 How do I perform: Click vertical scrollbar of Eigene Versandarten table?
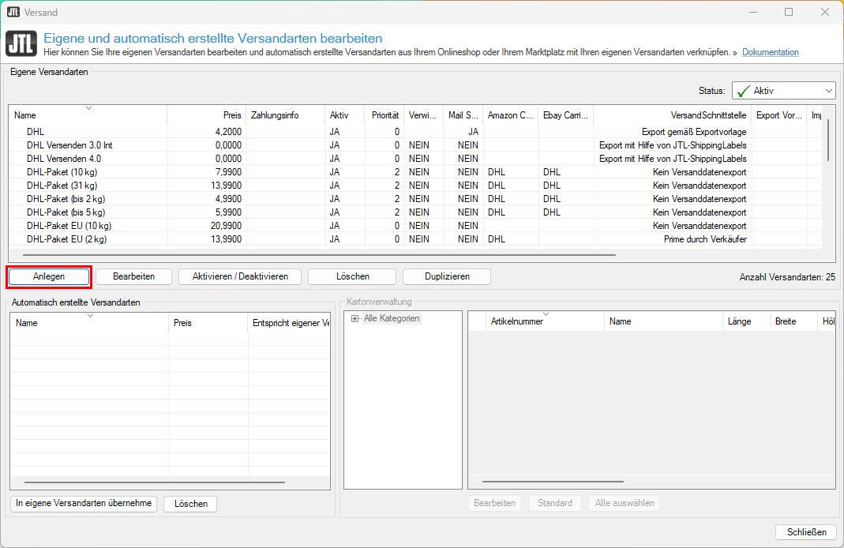coord(828,140)
